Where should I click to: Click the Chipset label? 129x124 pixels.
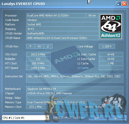point(9,93)
